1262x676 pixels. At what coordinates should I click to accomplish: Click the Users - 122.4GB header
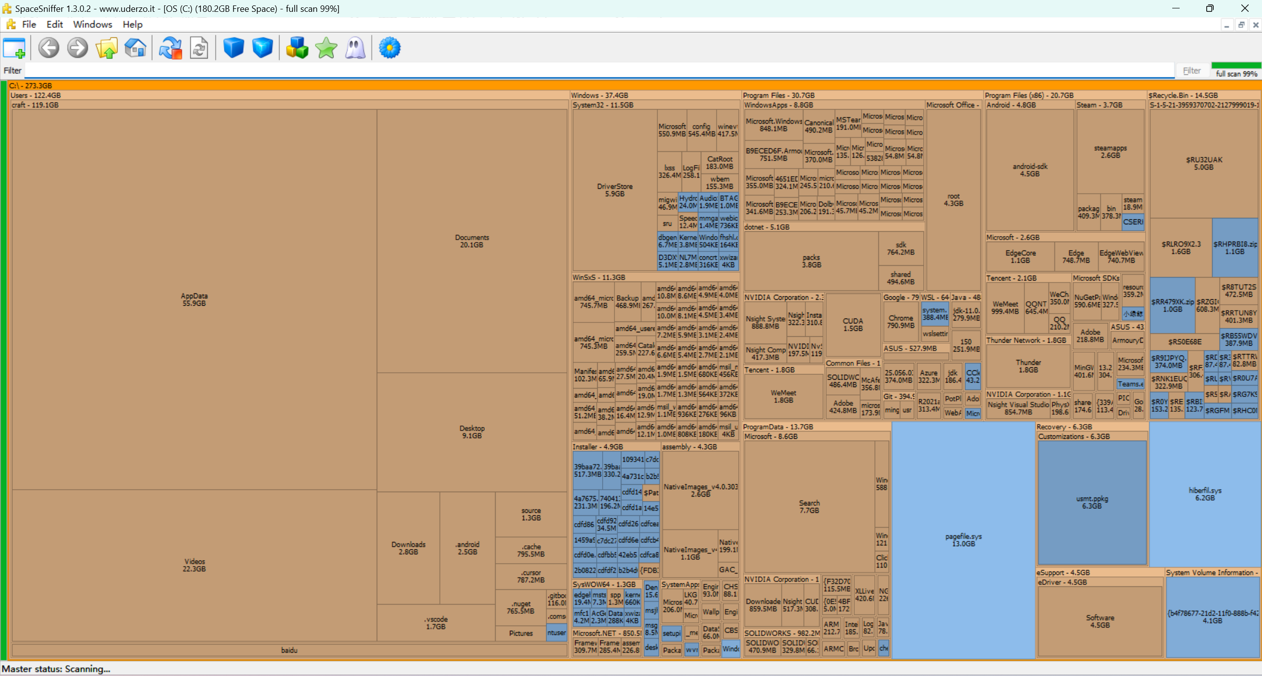coord(289,95)
